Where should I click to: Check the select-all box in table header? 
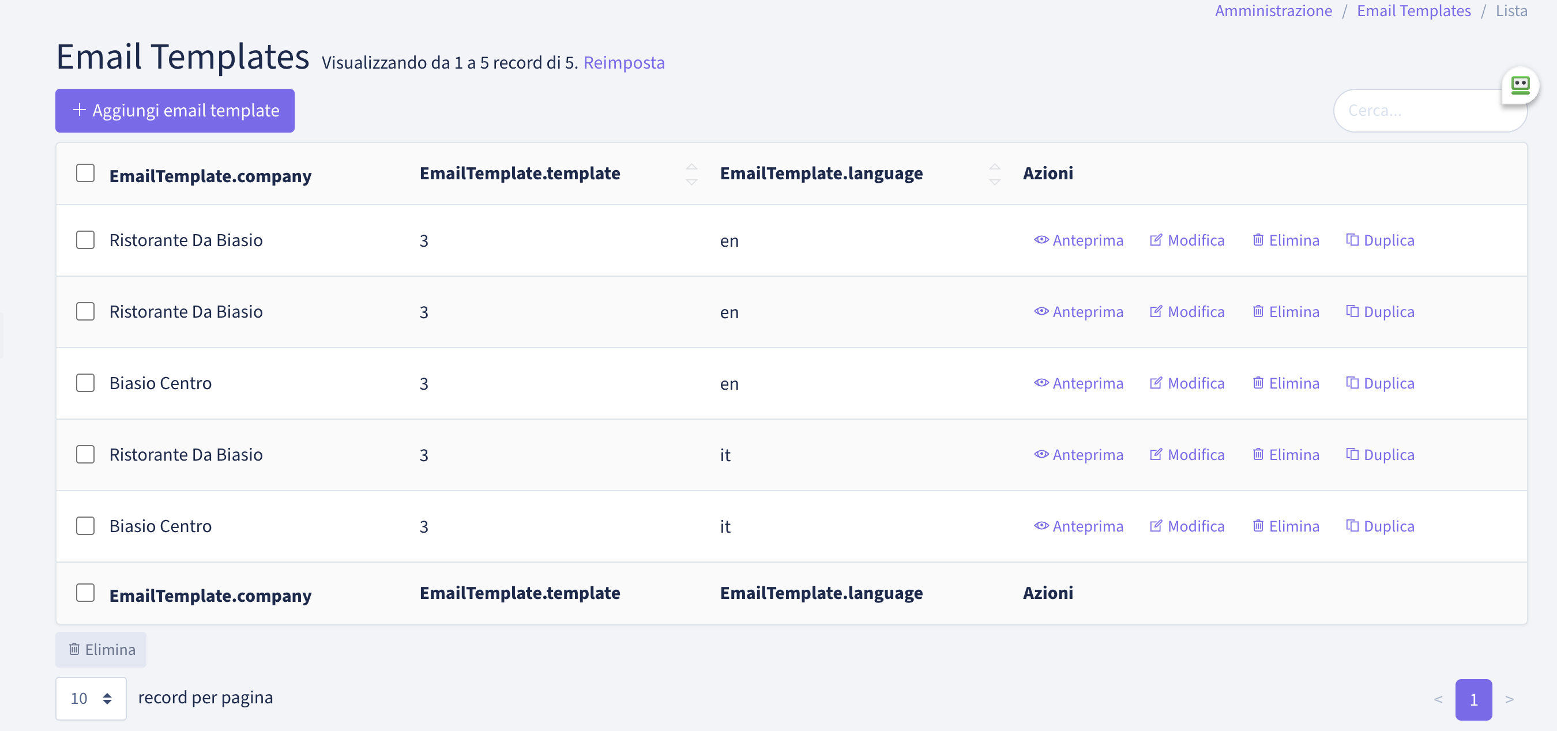[85, 174]
